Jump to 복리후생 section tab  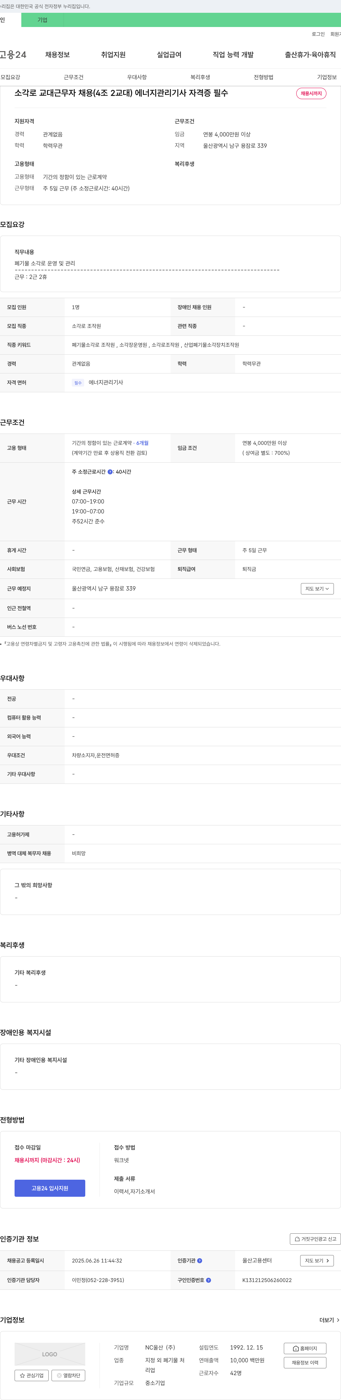point(200,77)
